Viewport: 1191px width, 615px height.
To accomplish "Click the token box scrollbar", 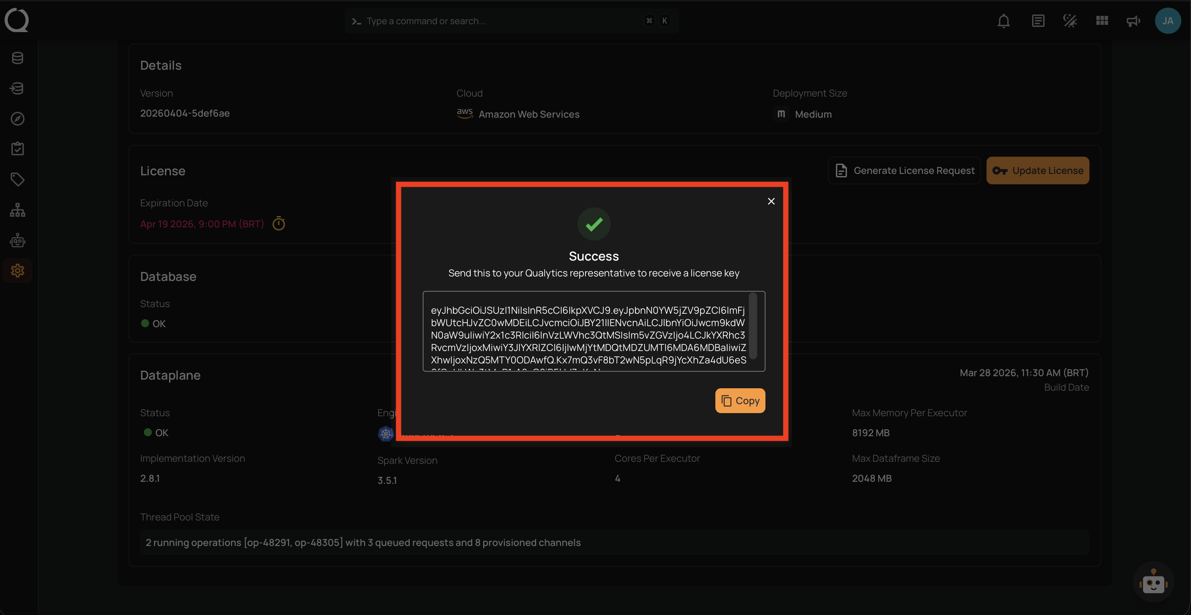I will pos(753,326).
